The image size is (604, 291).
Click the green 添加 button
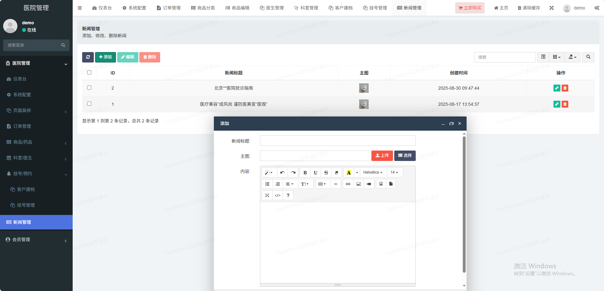pyautogui.click(x=105, y=57)
